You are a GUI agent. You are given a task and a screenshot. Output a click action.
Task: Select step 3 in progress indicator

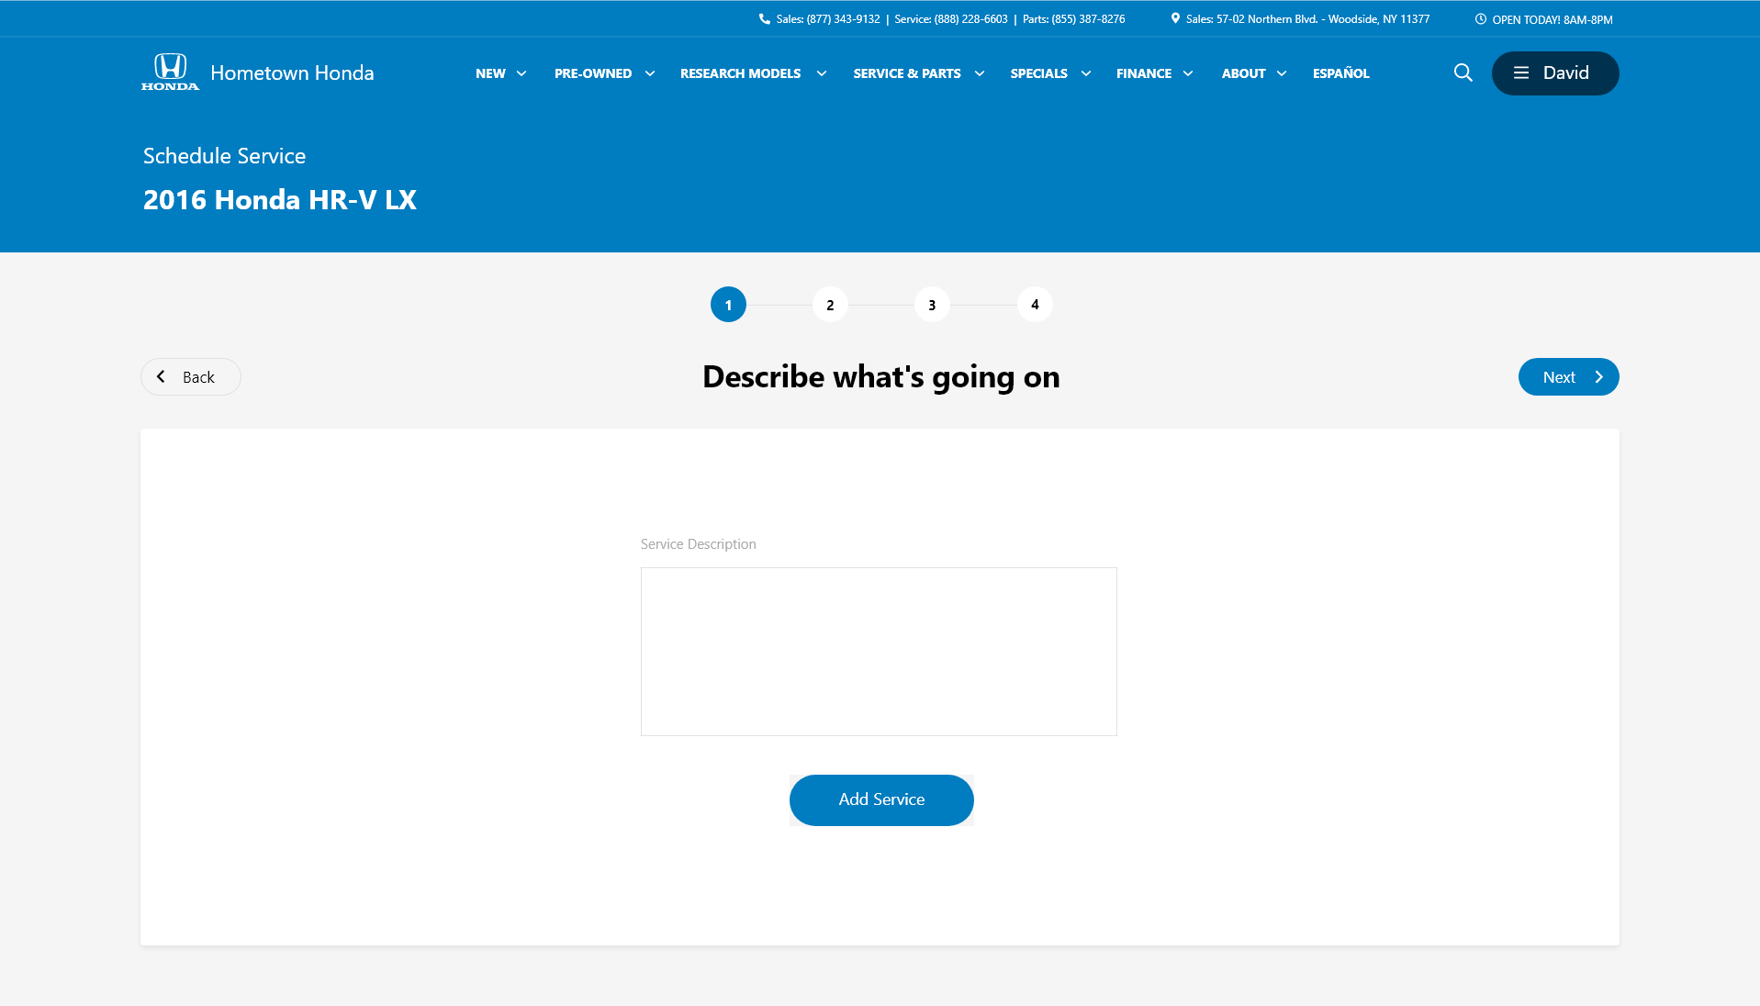click(x=932, y=305)
